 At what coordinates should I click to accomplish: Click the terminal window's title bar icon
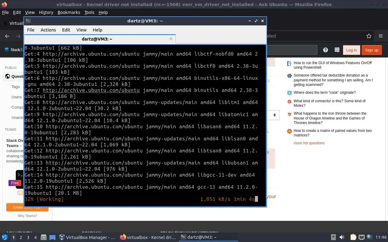28,21
